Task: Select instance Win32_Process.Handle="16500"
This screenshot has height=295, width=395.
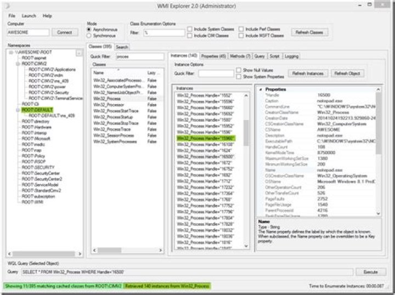Action: tap(205, 157)
